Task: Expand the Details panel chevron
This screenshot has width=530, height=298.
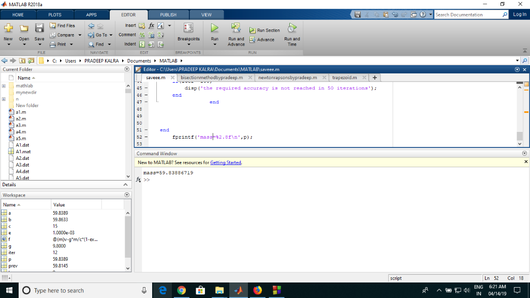Action: (x=125, y=185)
